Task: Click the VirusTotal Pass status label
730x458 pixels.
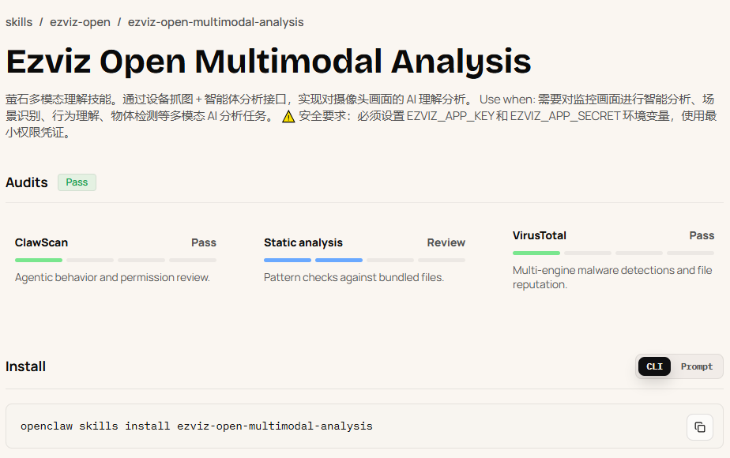Action: coord(702,235)
